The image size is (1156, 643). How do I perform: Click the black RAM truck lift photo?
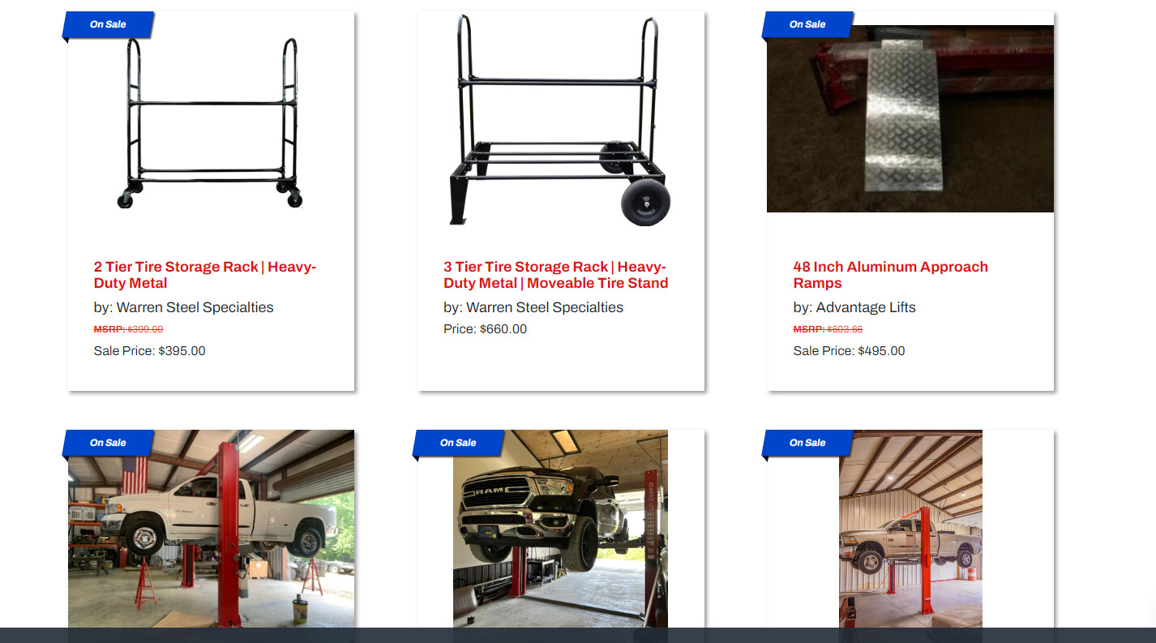tap(560, 529)
